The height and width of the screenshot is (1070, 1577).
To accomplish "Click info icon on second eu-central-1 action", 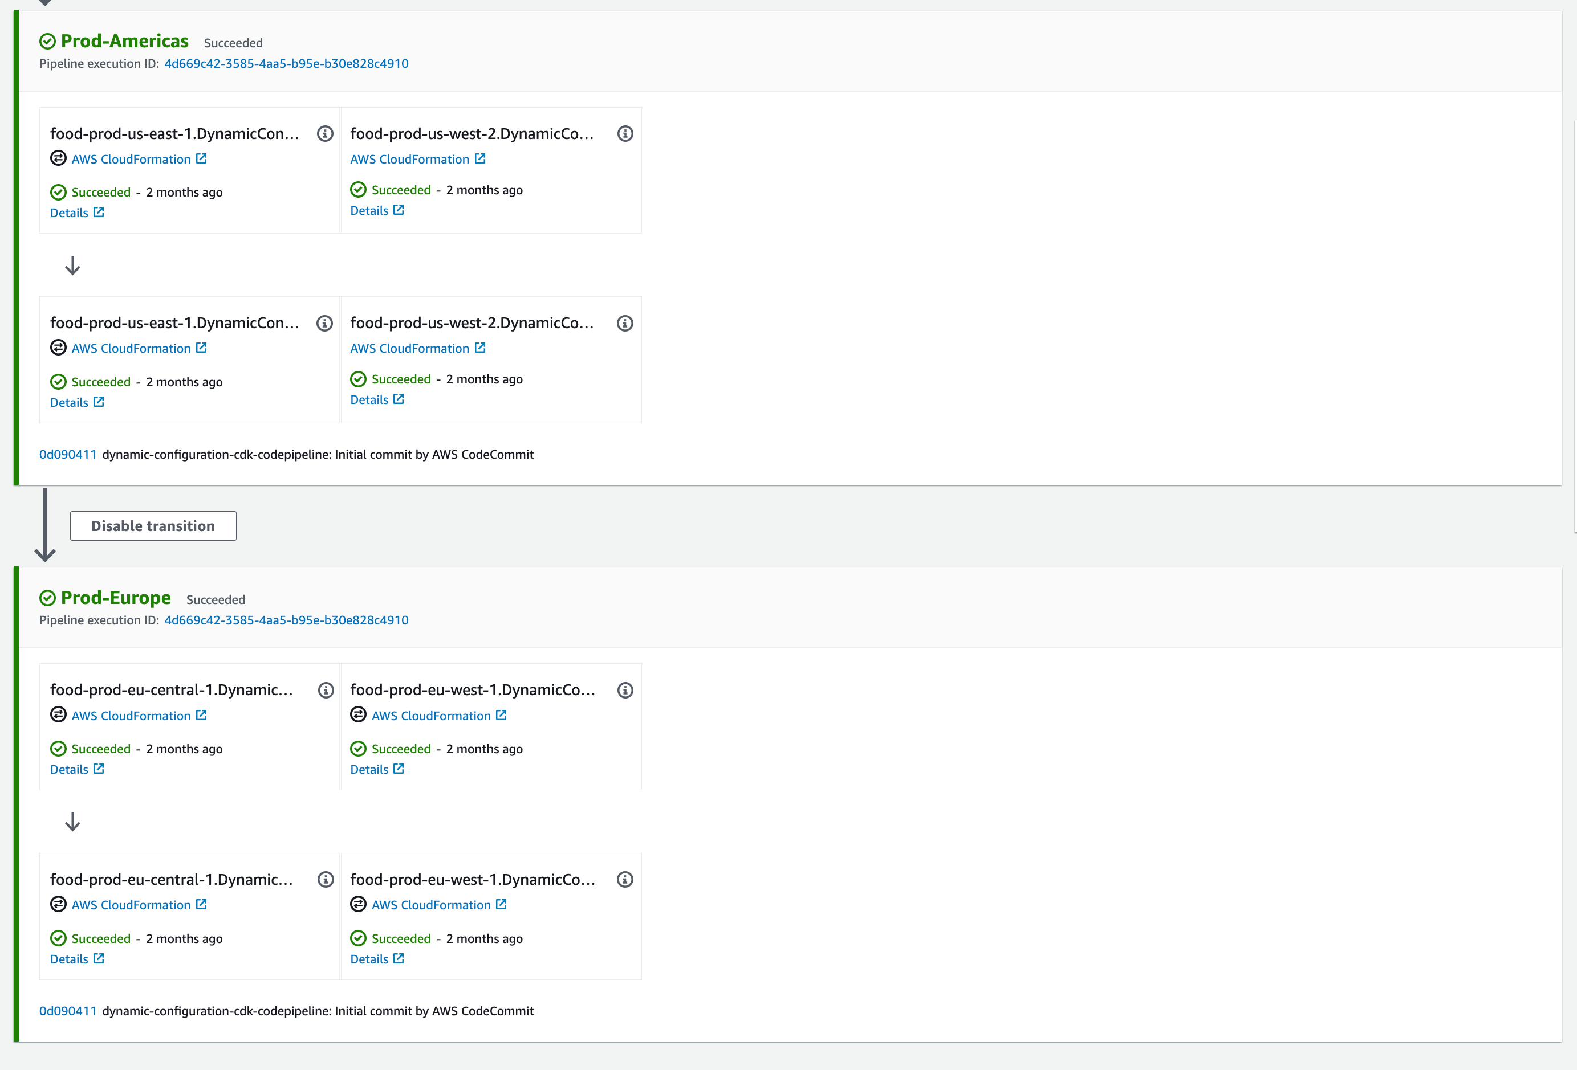I will tap(326, 880).
